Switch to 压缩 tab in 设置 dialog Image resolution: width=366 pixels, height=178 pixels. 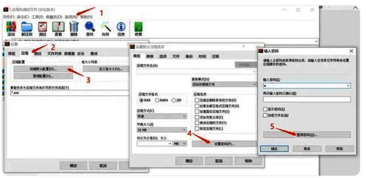25,53
